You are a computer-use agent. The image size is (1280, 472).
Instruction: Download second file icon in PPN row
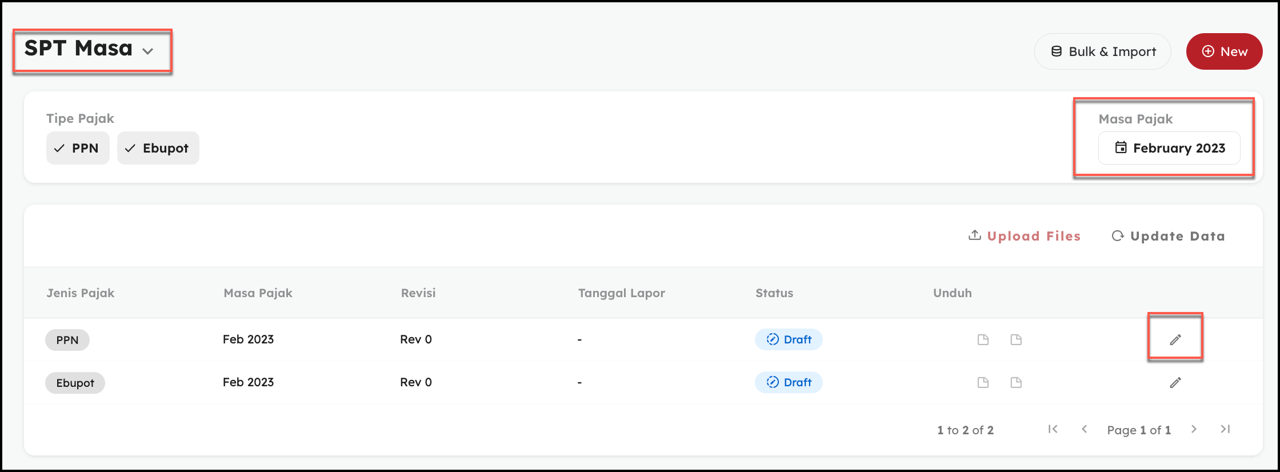point(1016,340)
